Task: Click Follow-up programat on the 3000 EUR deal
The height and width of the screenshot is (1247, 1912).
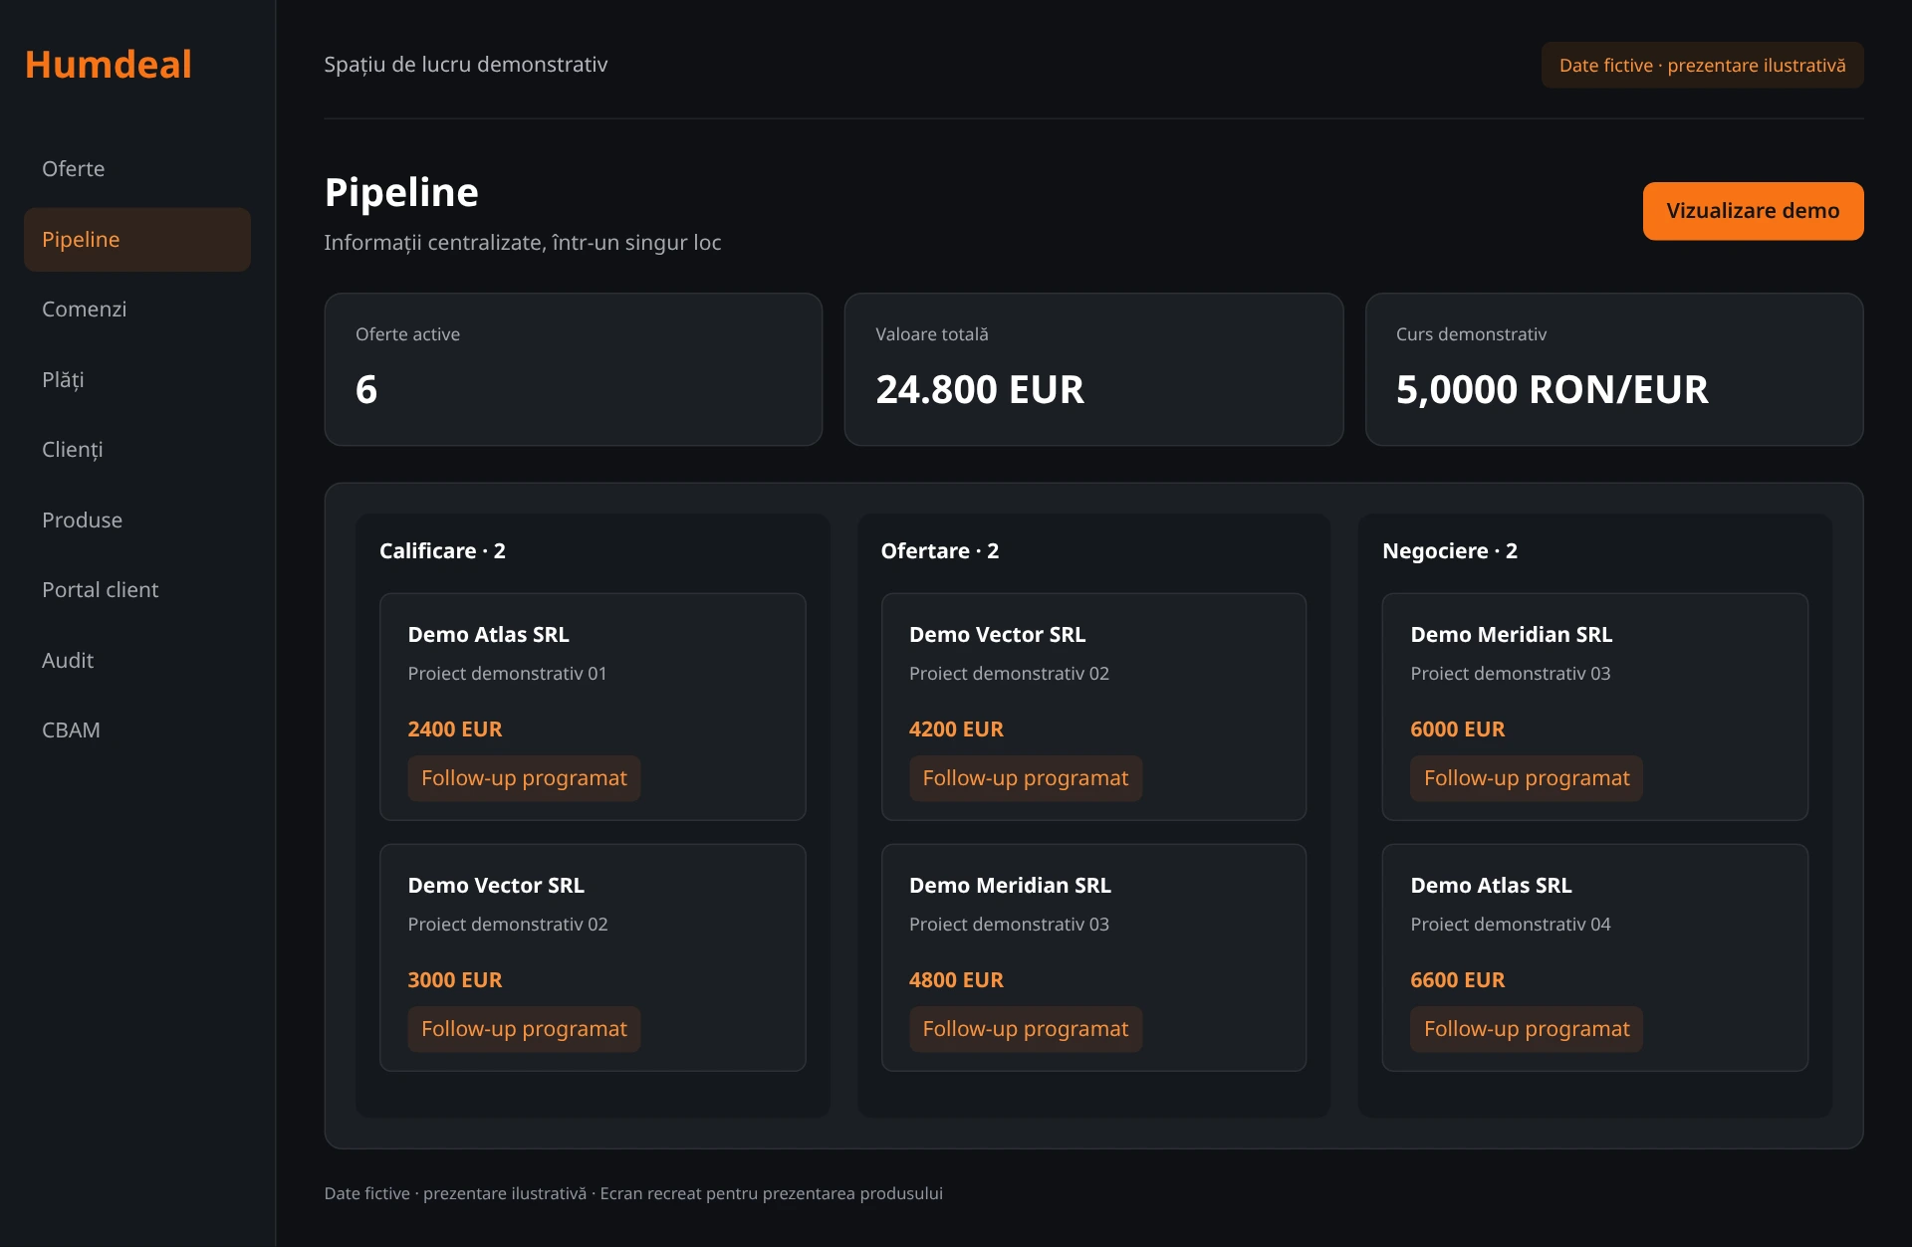Action: pyautogui.click(x=524, y=1029)
